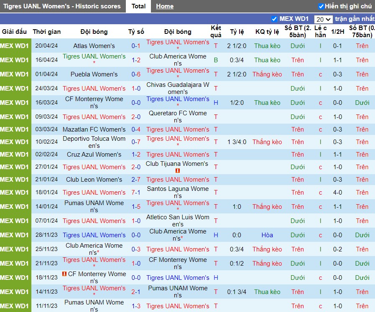Screen dimensions: 375x312
Task: Click the date 16/04/24
Action: pyautogui.click(x=46, y=60)
